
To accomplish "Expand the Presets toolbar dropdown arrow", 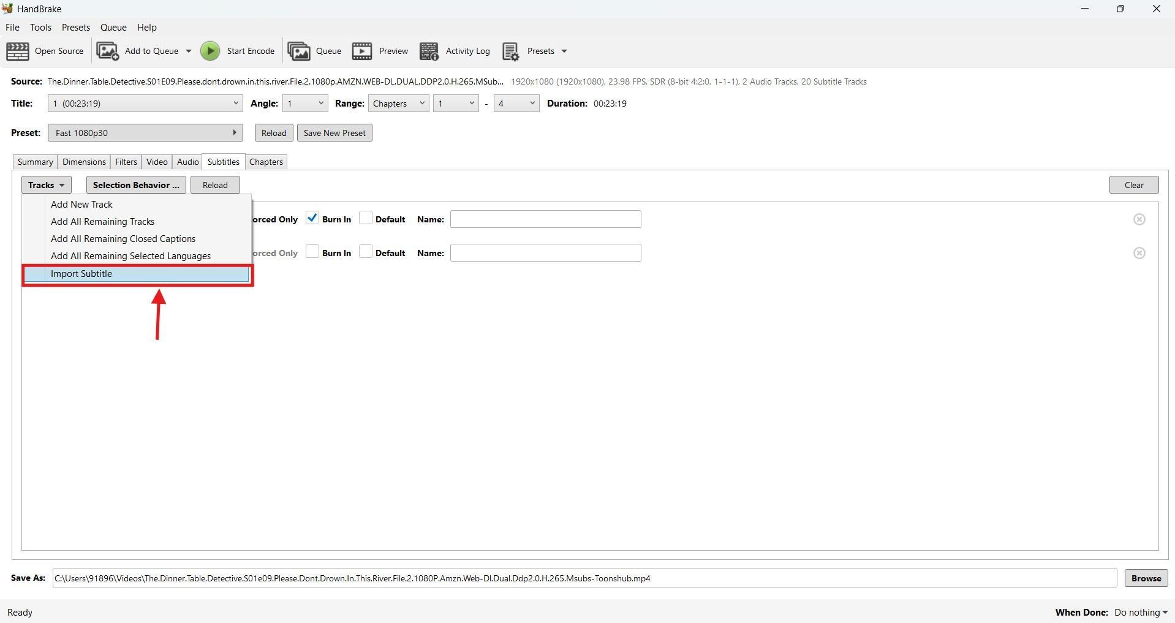I will coord(564,51).
